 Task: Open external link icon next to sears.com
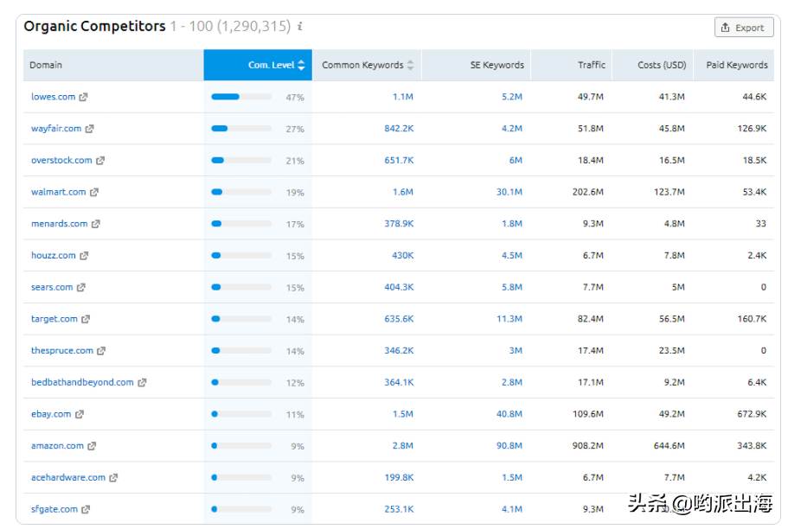point(81,287)
